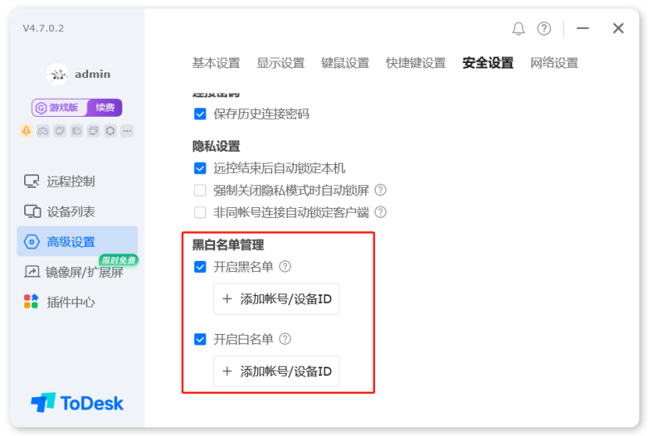Viewport: 648px width, 436px height.
Task: Switch to 键鼠设置 tab
Action: [345, 63]
